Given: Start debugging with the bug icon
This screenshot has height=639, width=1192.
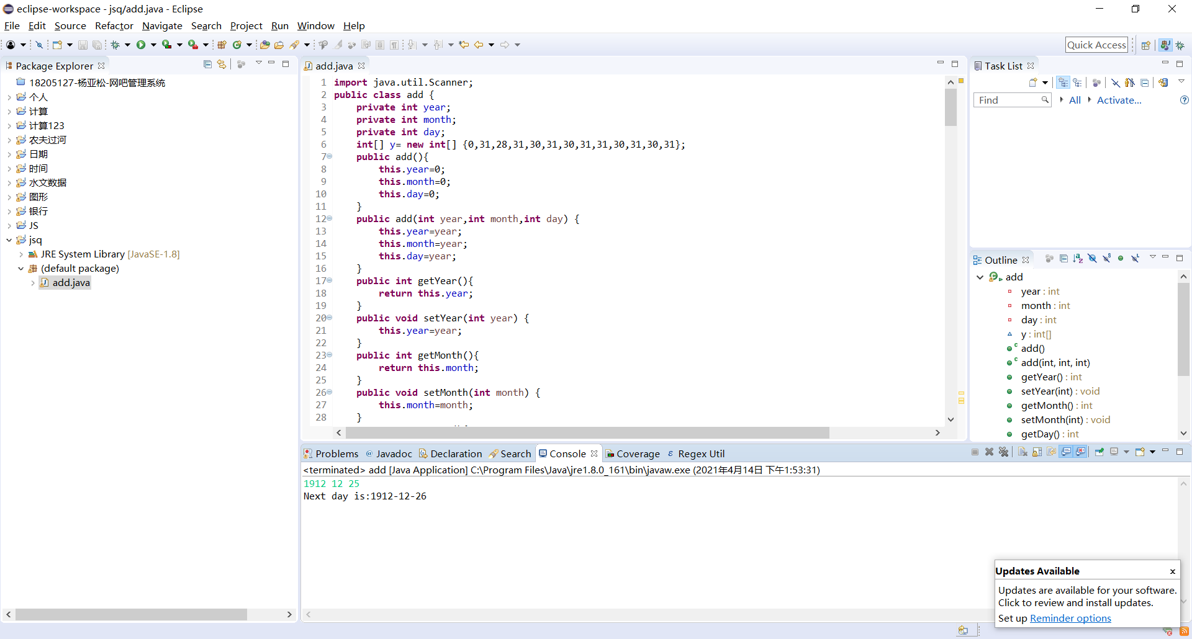Looking at the screenshot, I should 115,45.
